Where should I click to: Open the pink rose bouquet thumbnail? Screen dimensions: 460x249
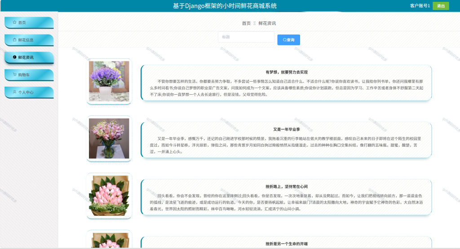point(109,196)
